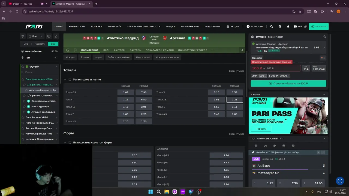Star the Атлетико Мадрид — Арсенал sidebar event

click(26, 90)
